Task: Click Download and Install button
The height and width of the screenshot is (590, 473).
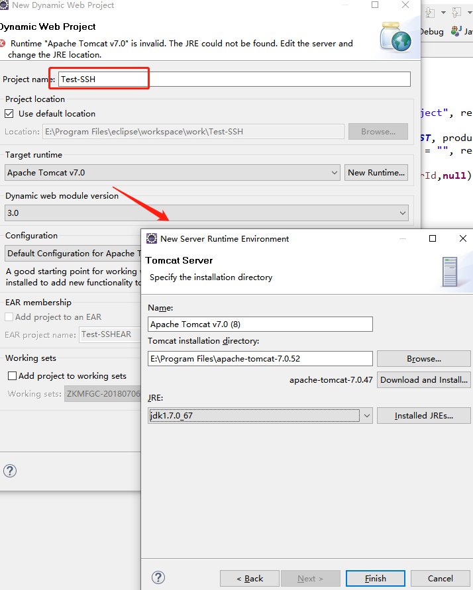Action: coord(424,379)
